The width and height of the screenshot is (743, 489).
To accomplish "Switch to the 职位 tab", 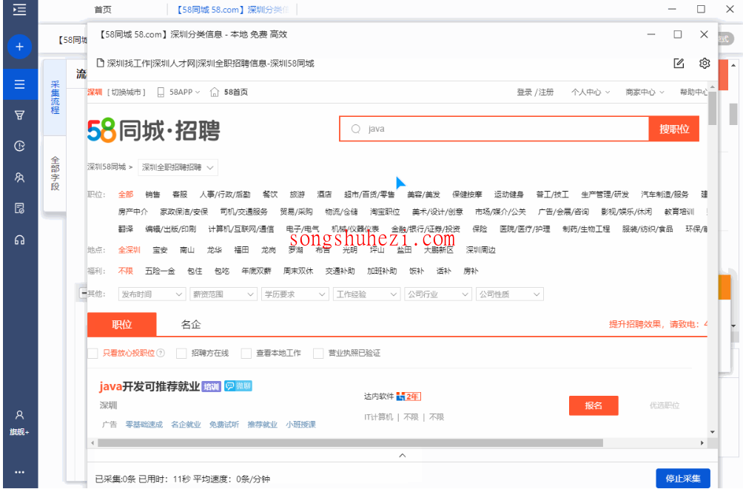I will coord(122,325).
